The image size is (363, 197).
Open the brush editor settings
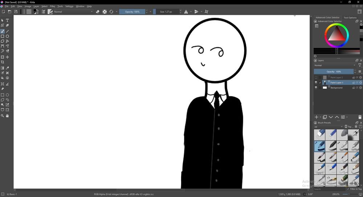(x=43, y=12)
